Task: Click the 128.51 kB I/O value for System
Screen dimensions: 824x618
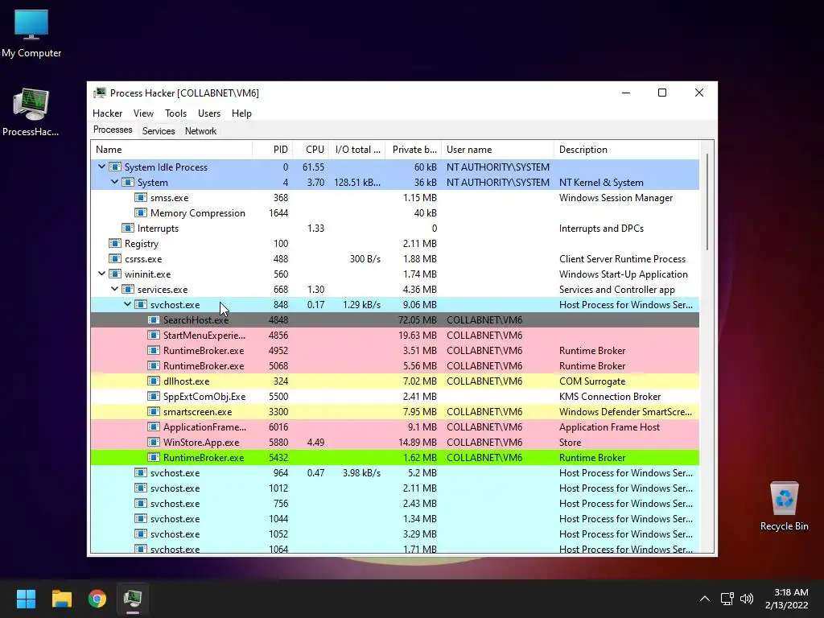Action: (x=357, y=183)
